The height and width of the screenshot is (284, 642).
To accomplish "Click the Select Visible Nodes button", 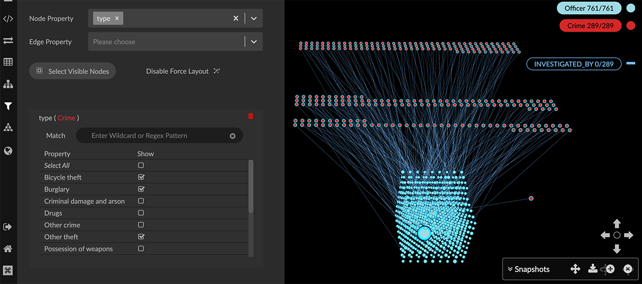I will tap(72, 71).
